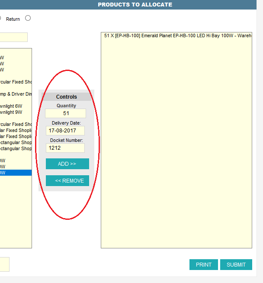Screen dimensions: 263x283
Task: Choose the Downlight 9W list item
Action: pos(11,112)
